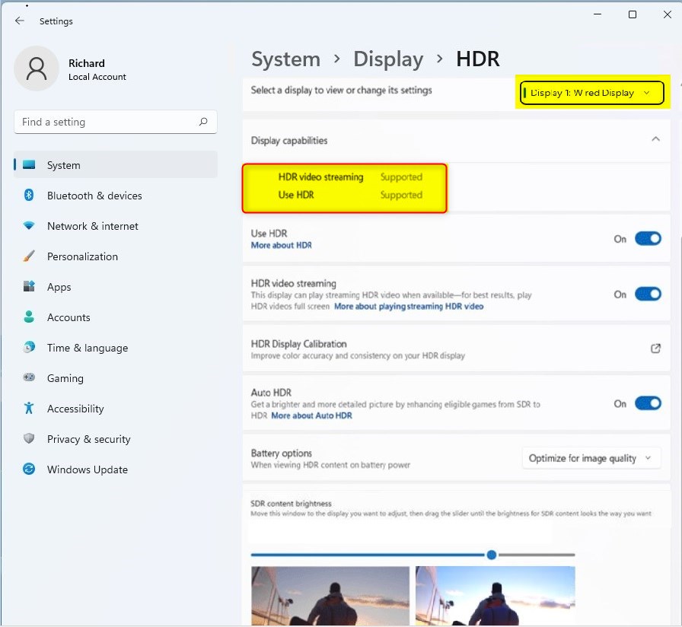The image size is (682, 627).
Task: Click the Privacy & security shield icon
Action: [x=29, y=439]
